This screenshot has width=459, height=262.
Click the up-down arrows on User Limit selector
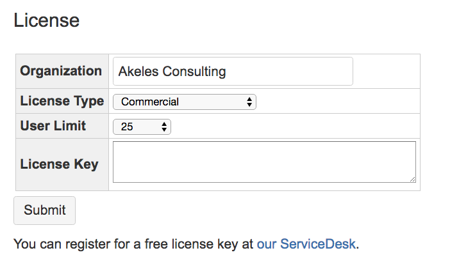click(164, 127)
